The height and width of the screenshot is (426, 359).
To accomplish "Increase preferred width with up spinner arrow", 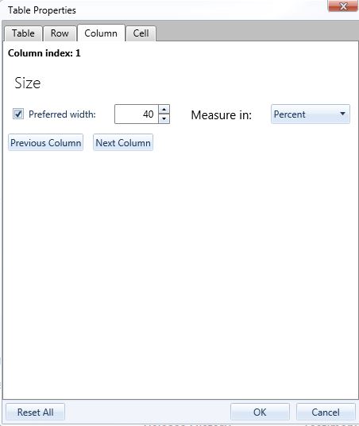I will [164, 109].
